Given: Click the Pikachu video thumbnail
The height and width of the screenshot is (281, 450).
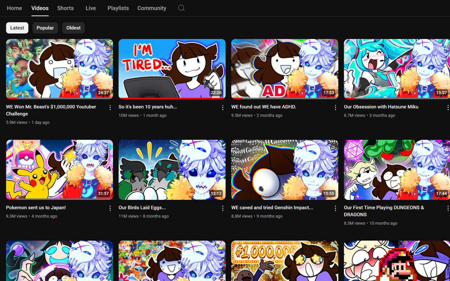Looking at the screenshot, I should [59, 170].
